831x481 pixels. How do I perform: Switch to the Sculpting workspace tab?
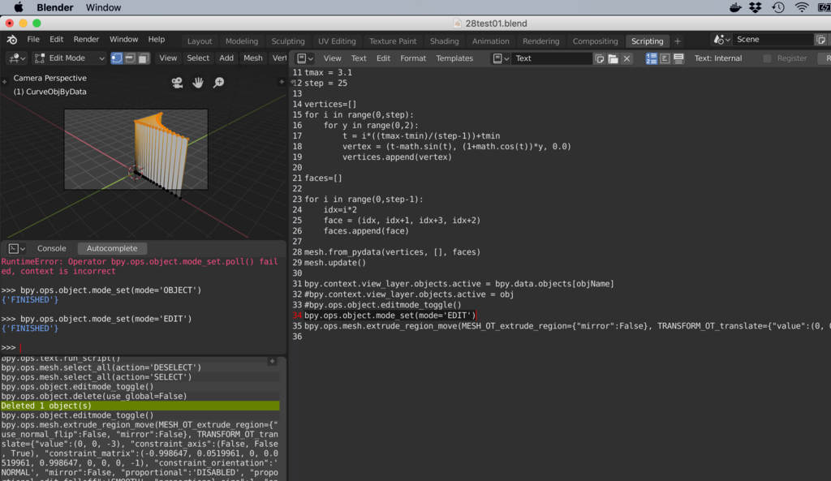288,41
